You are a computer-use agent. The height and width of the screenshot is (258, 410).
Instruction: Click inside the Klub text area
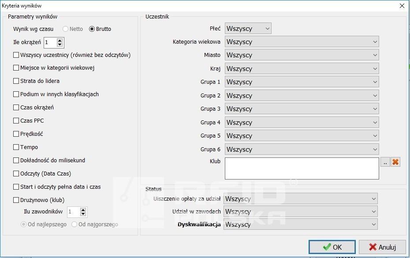[302, 168]
